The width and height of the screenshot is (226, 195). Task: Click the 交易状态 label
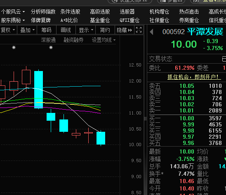tap(160, 59)
